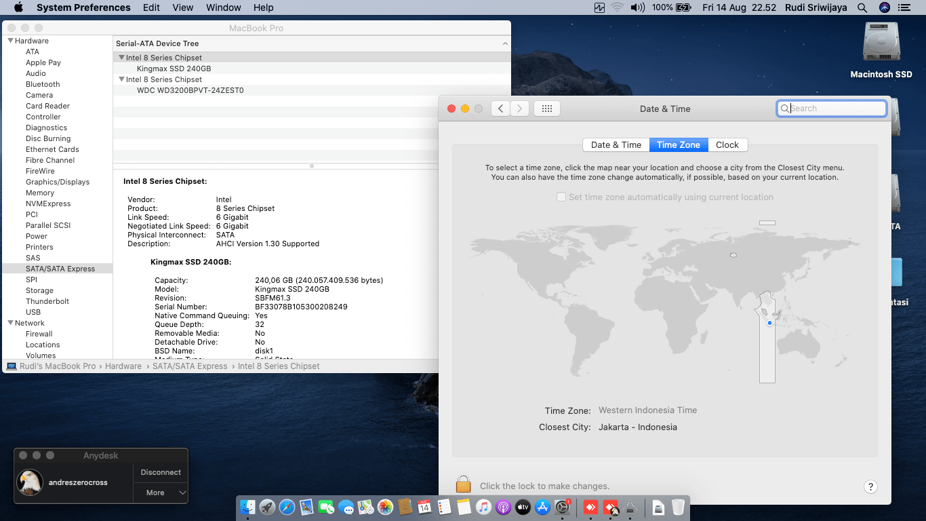Open Spotlight search in menu bar
926x521 pixels.
click(x=862, y=7)
